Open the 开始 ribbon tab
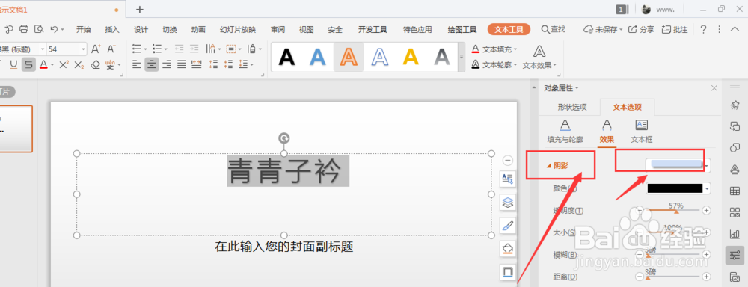 tap(84, 30)
